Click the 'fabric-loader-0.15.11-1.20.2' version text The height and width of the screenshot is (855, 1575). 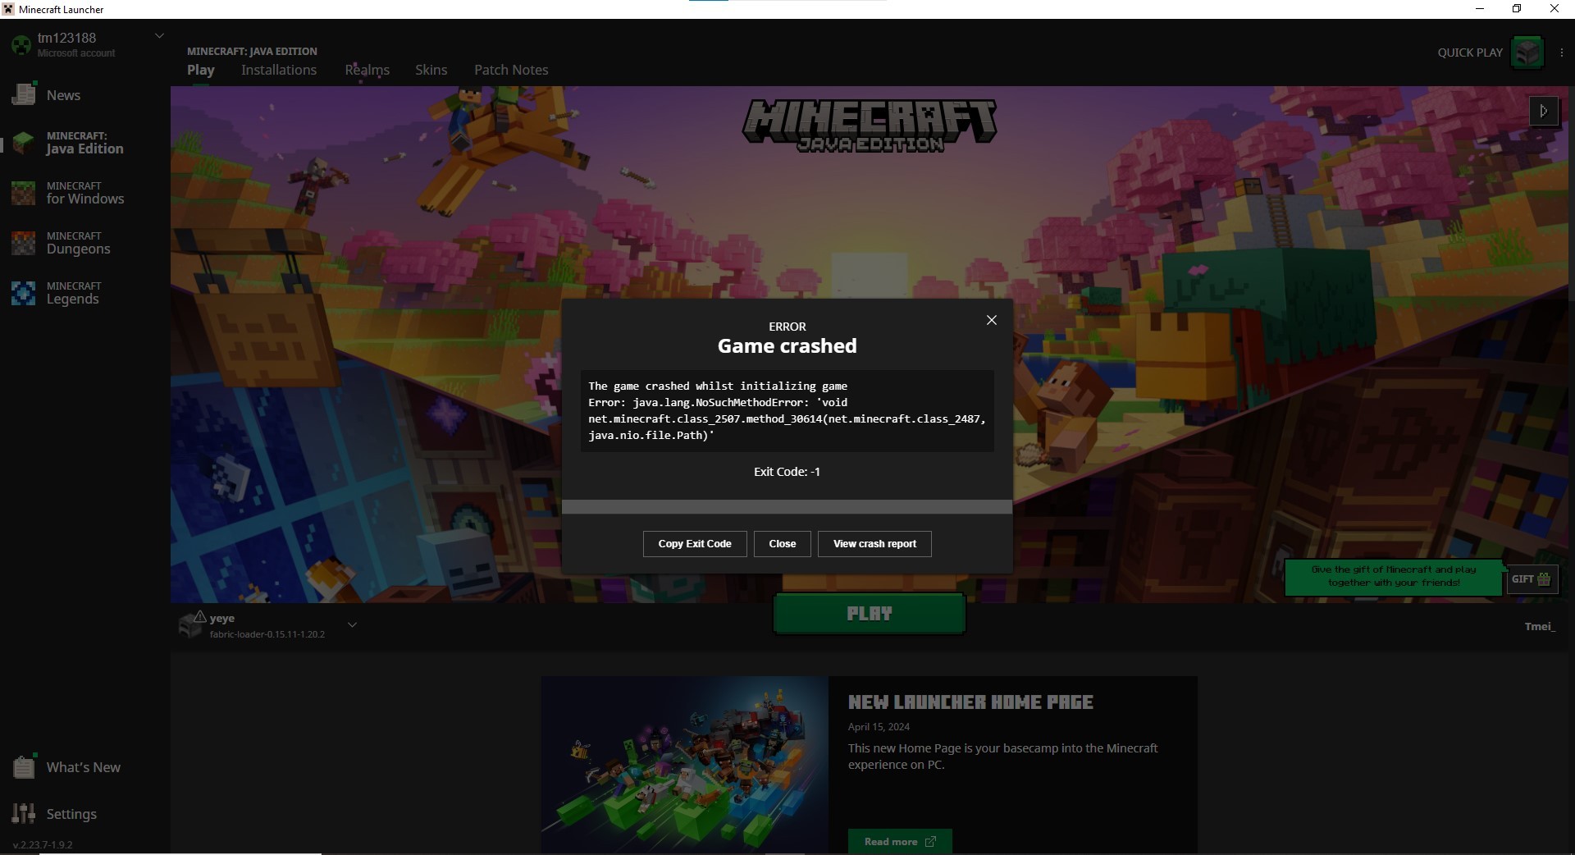pyautogui.click(x=267, y=634)
